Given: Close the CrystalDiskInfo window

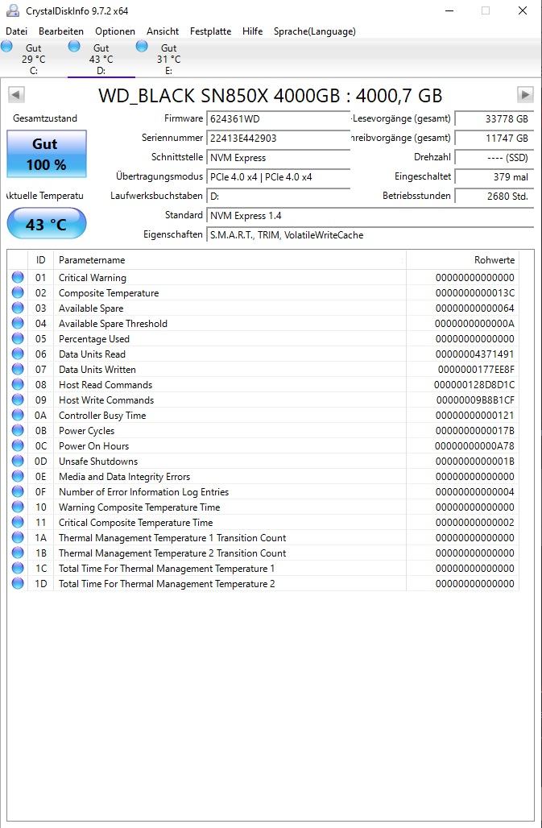Looking at the screenshot, I should pos(523,10).
